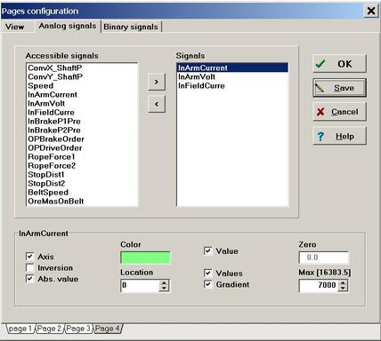Toggle the Axis checkbox

coord(29,257)
